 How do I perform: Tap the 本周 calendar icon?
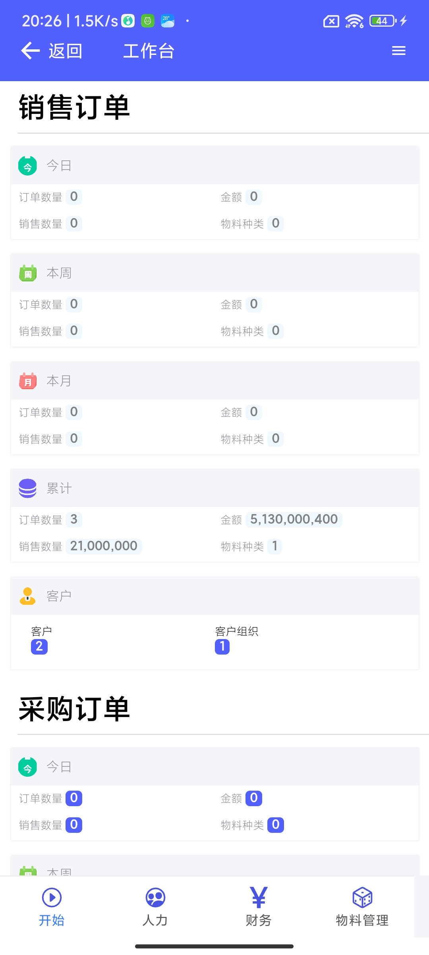28,273
